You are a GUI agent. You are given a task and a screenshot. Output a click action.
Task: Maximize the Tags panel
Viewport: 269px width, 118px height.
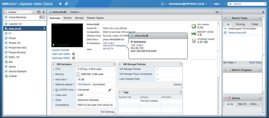tap(181, 92)
